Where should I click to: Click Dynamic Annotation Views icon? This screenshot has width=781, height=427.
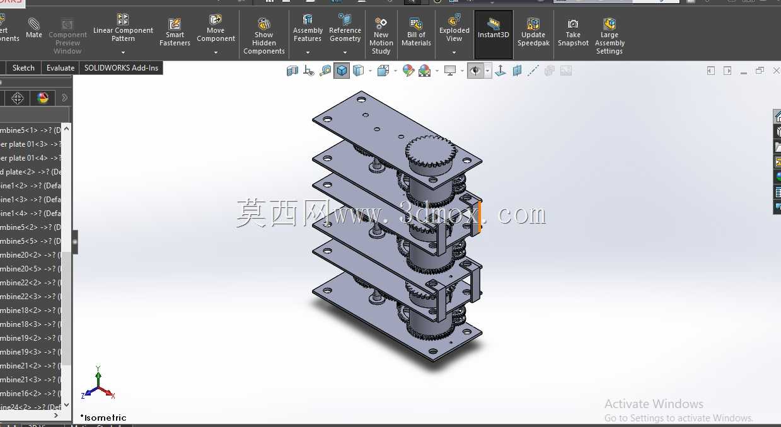click(x=309, y=71)
